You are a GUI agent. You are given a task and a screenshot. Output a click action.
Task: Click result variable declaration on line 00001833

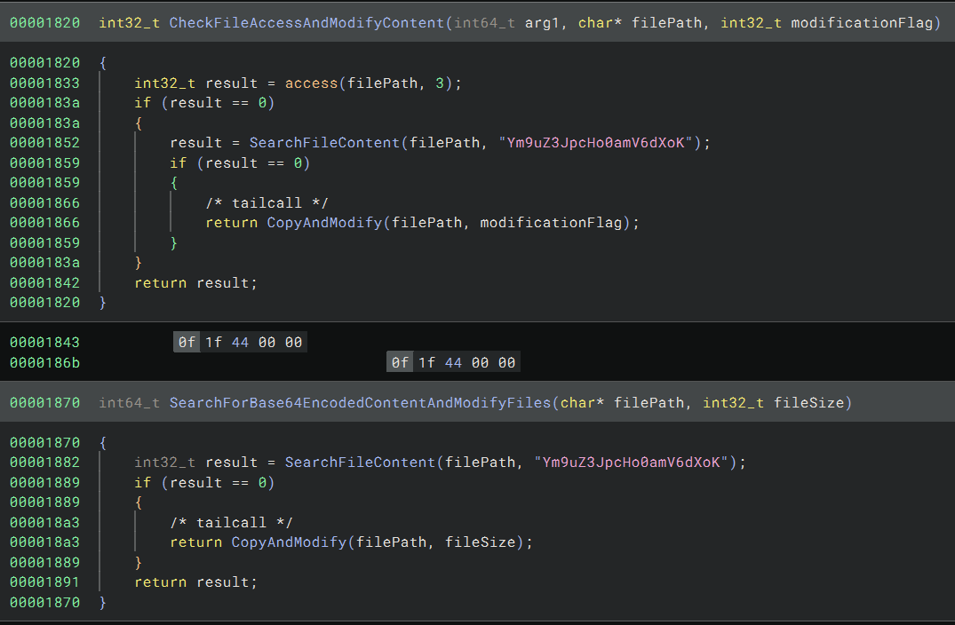pyautogui.click(x=232, y=83)
